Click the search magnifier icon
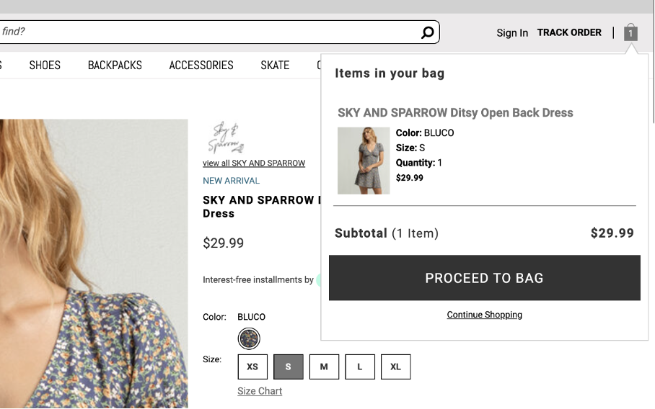The width and height of the screenshot is (655, 409). (x=427, y=32)
